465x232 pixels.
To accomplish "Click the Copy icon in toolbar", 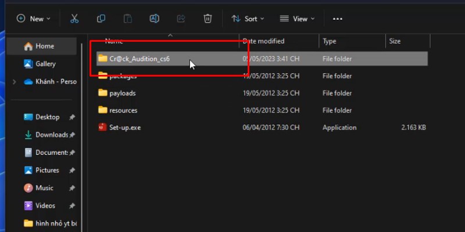I will pyautogui.click(x=101, y=19).
